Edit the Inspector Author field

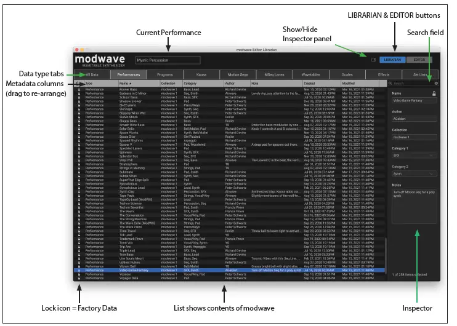pos(414,119)
